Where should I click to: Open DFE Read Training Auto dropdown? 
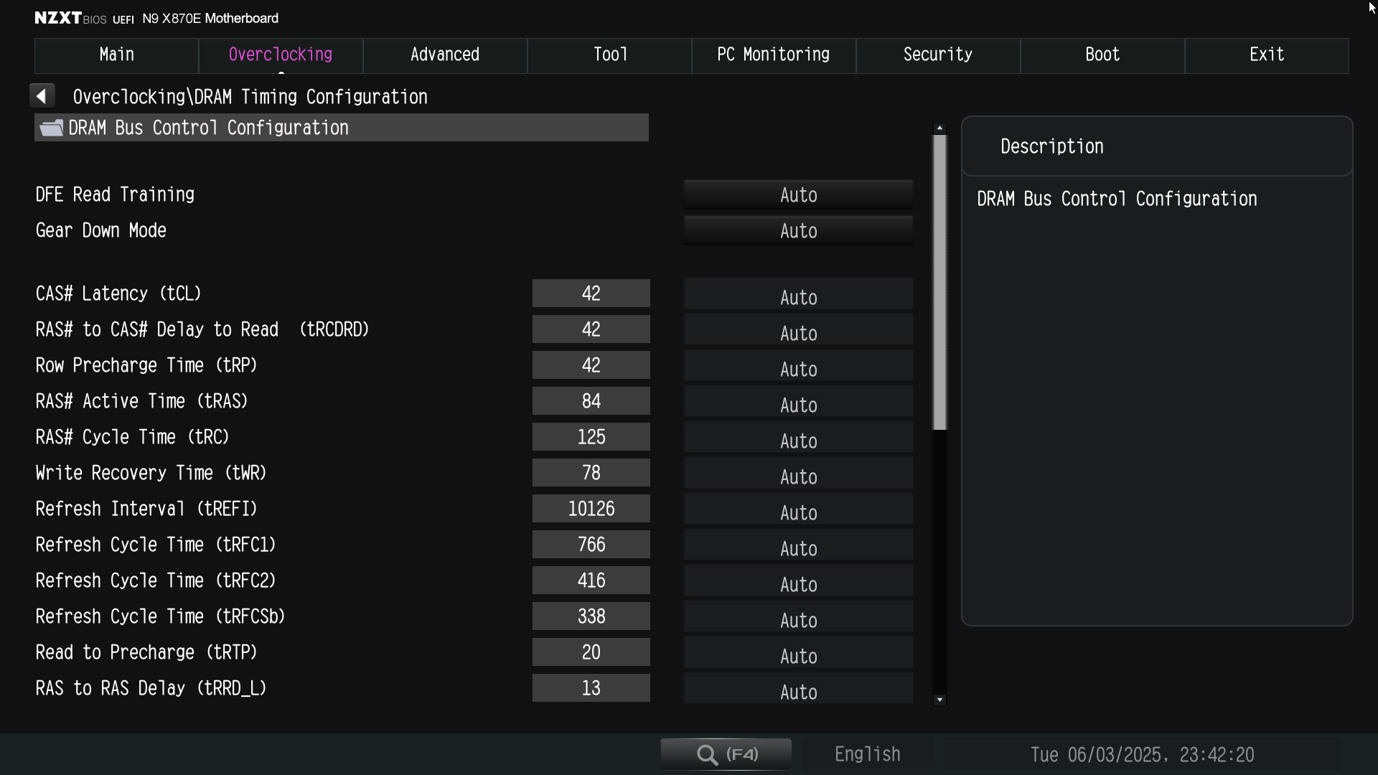tap(798, 195)
